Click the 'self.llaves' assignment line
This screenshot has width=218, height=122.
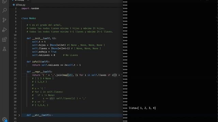[x=66, y=48]
